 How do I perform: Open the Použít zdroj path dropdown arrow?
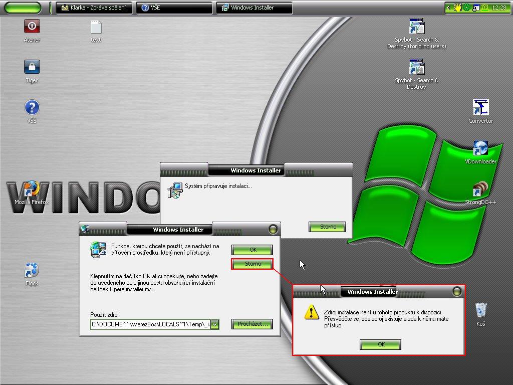point(214,324)
